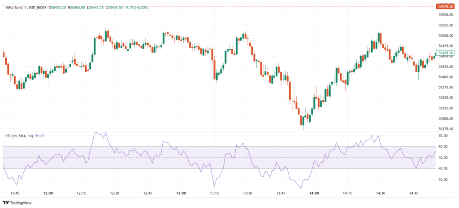Click the TradingView logo icon
The image size is (459, 208).
[x=7, y=202]
